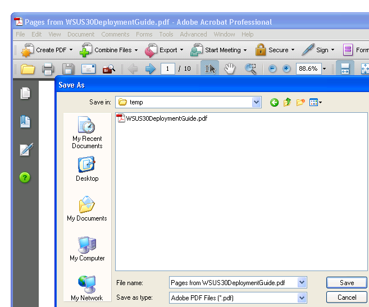
Task: Open My Documents location shortcut
Action: [87, 209]
